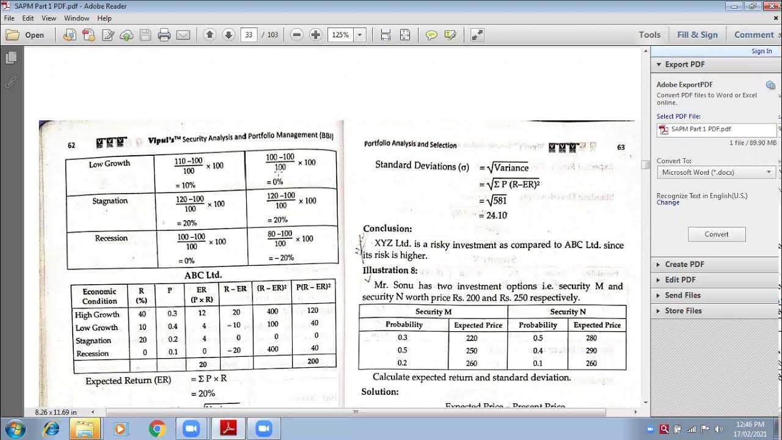782x440 pixels.
Task: Click the Adobe Reader taskbar icon
Action: tap(228, 429)
